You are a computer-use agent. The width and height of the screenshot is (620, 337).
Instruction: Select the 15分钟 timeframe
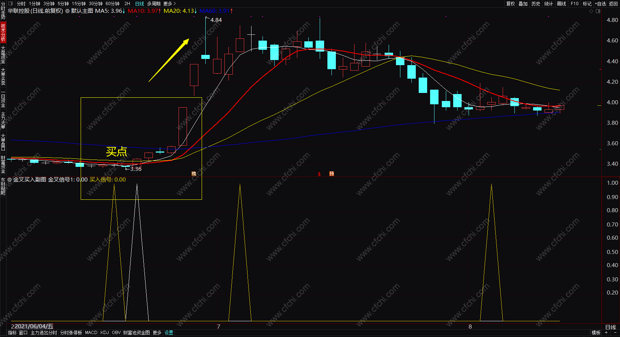click(x=79, y=4)
